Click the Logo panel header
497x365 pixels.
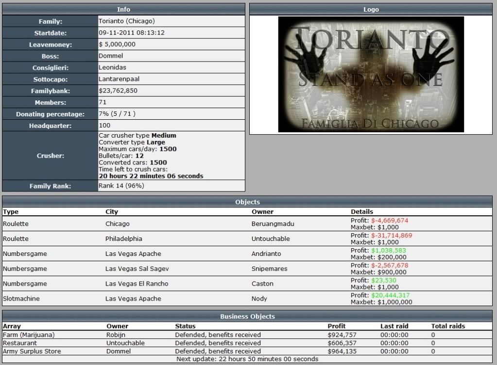click(371, 10)
